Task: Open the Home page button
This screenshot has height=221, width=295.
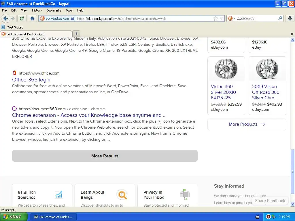Action: coord(32,18)
